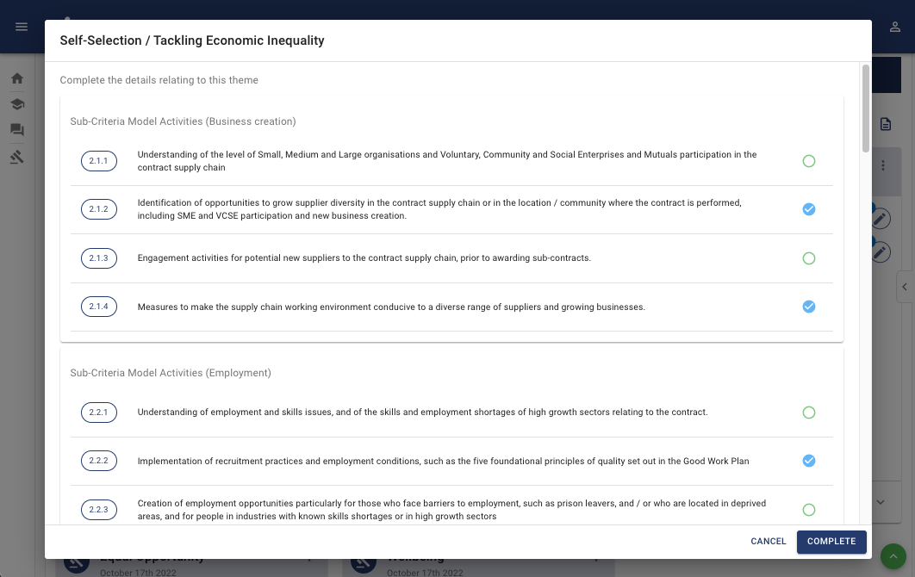The image size is (915, 577).
Task: Click the 2.2.2 criterion number badge
Action: pos(98,461)
